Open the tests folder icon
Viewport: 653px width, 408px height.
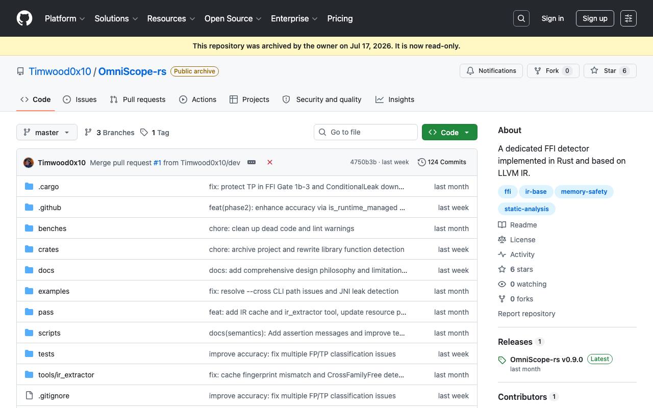(29, 354)
